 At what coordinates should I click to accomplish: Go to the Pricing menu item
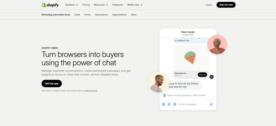click(86, 5)
